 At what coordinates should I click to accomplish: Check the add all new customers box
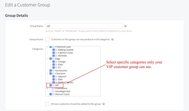[47, 104]
